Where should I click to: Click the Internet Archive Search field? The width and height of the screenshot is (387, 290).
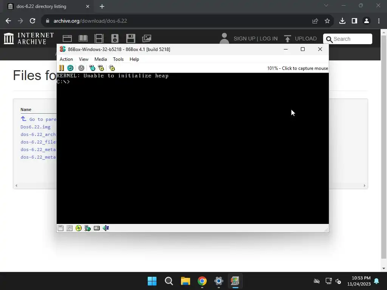348,39
